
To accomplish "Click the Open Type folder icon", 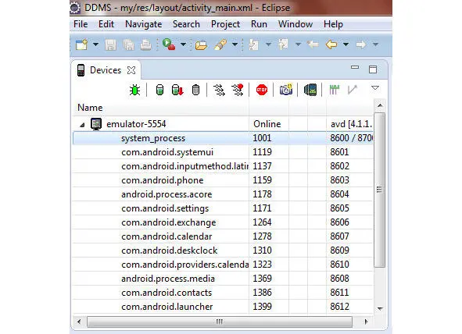I will (201, 45).
